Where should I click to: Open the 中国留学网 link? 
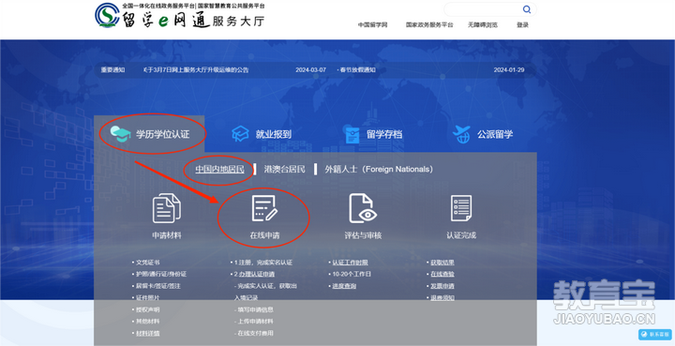(x=372, y=25)
